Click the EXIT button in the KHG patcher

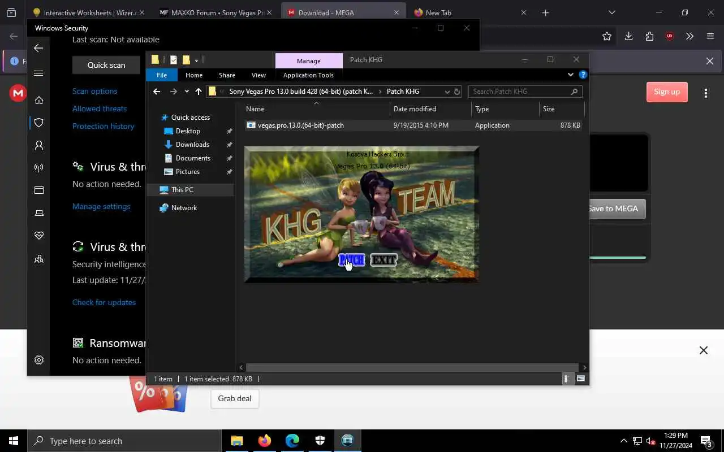click(383, 260)
